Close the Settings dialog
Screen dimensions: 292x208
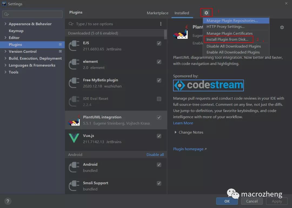[x=286, y=3]
